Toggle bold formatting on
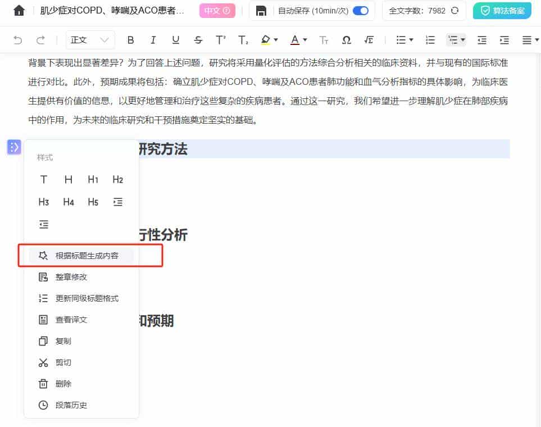The width and height of the screenshot is (541, 427). pos(130,40)
